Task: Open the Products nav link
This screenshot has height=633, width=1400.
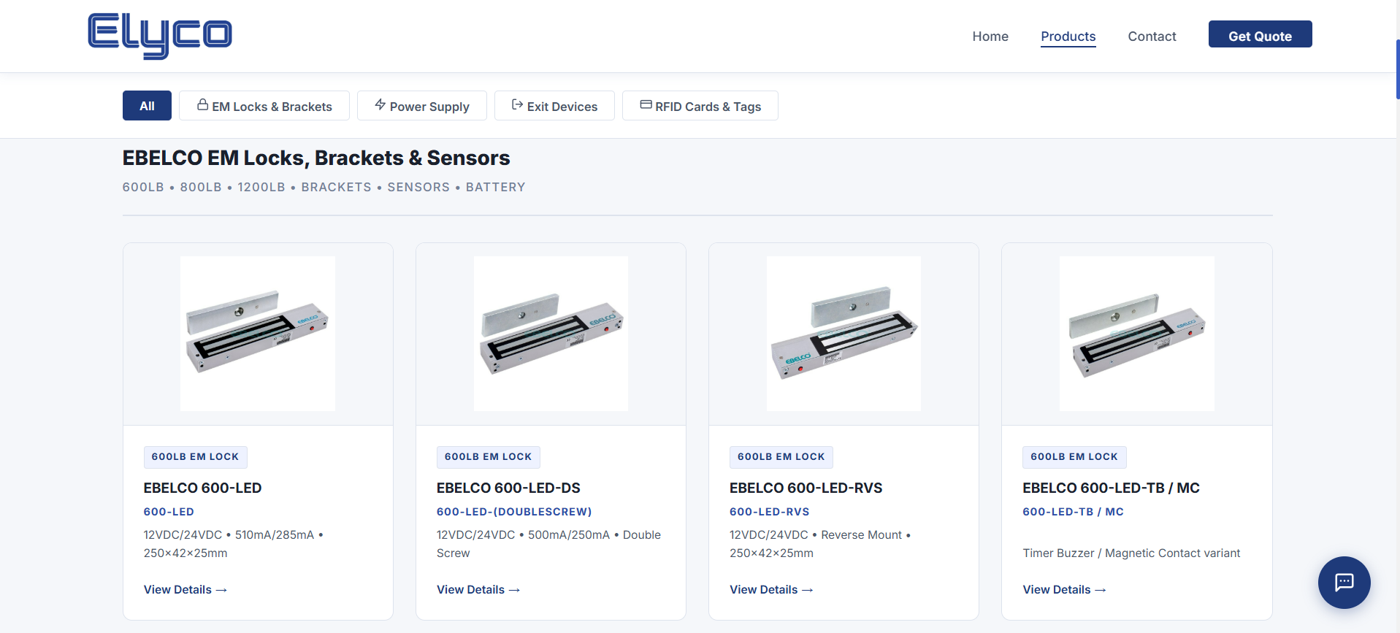Action: pyautogui.click(x=1068, y=37)
